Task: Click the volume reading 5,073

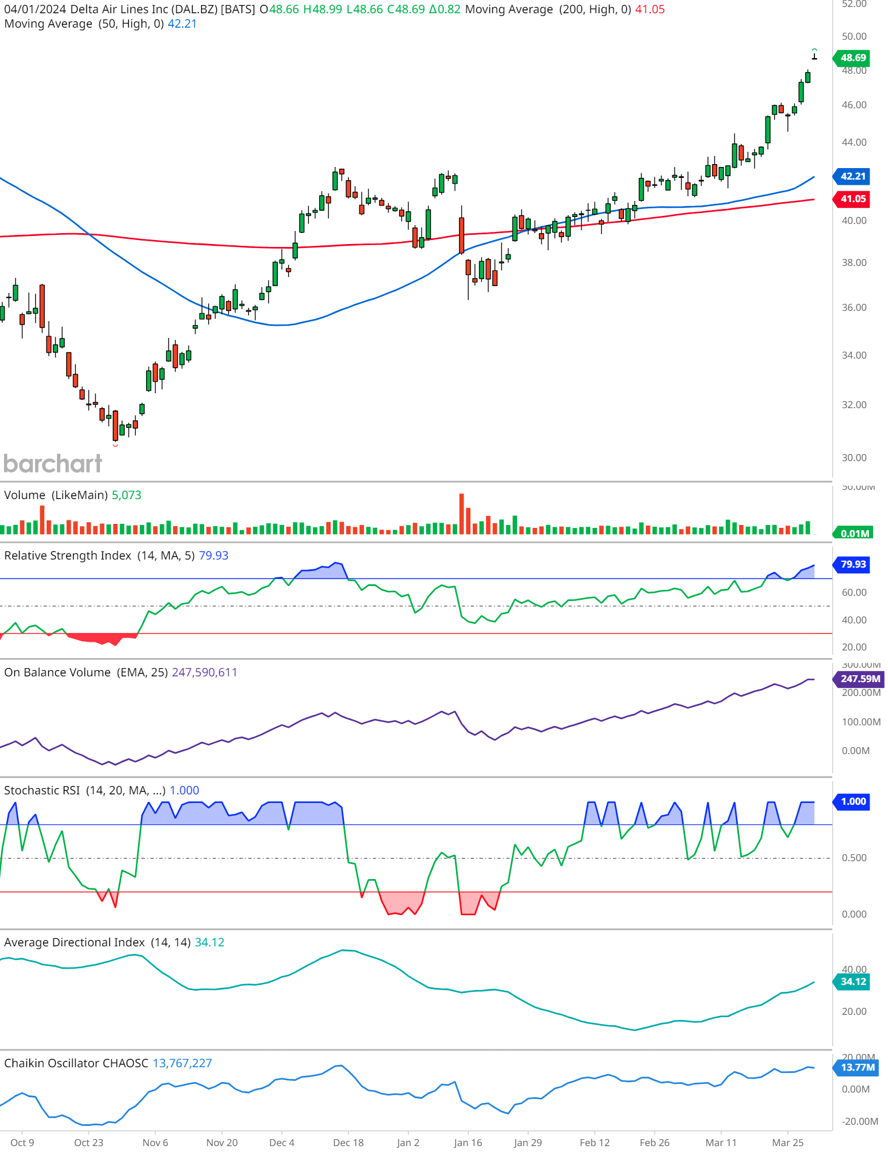Action: point(127,495)
